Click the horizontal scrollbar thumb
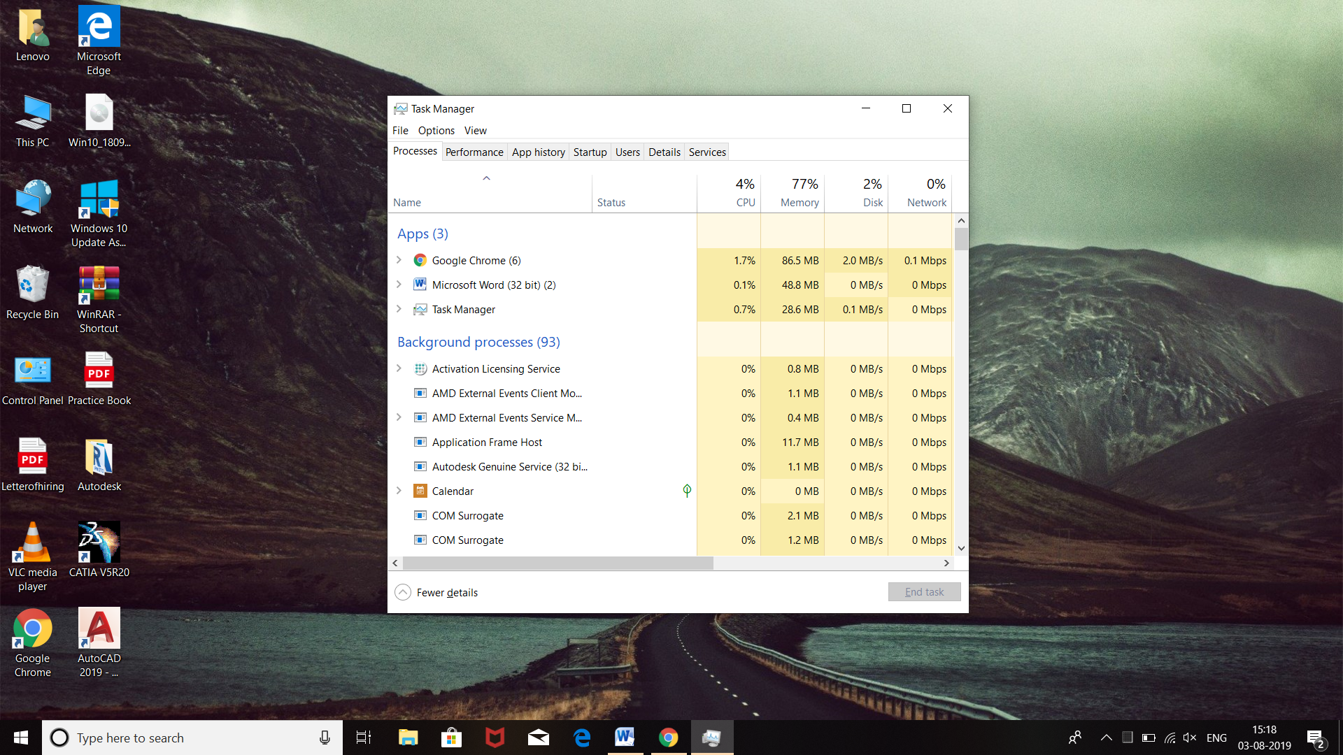Image resolution: width=1343 pixels, height=755 pixels. click(557, 563)
